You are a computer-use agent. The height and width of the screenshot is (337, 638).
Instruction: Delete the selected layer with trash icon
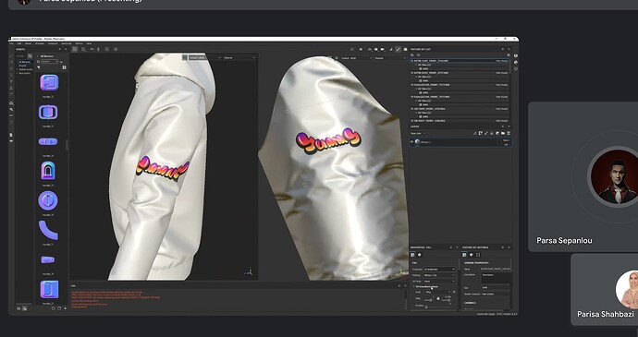point(509,133)
